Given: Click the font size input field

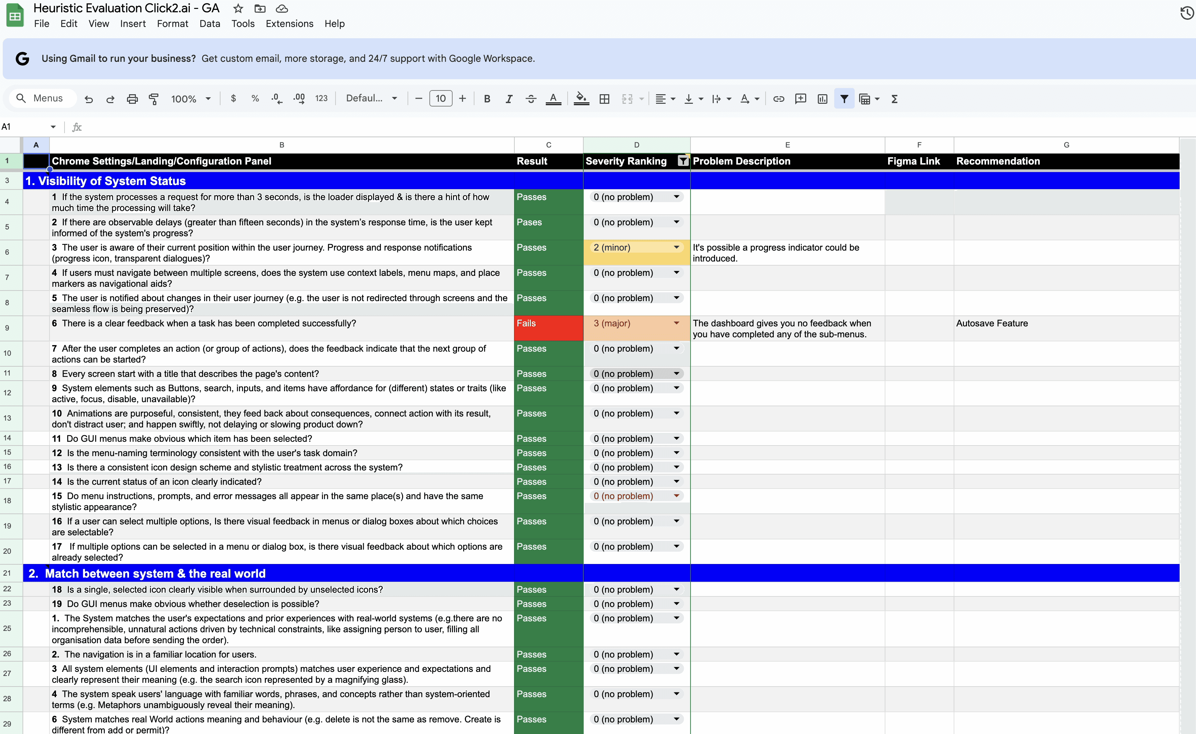Looking at the screenshot, I should [x=440, y=99].
